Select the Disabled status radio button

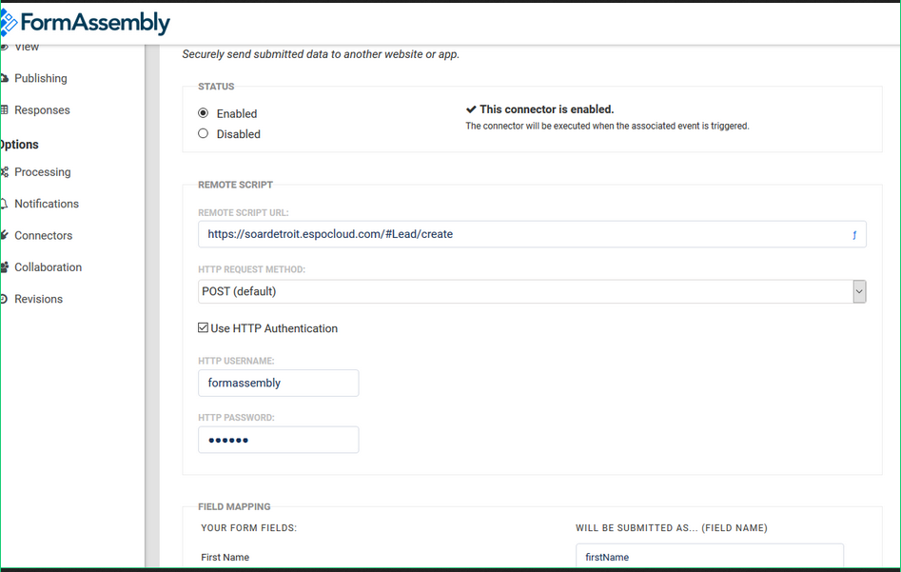coord(204,134)
